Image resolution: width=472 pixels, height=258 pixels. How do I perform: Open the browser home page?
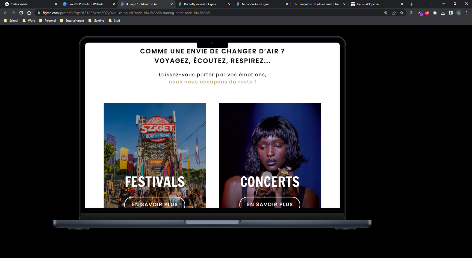click(x=29, y=13)
